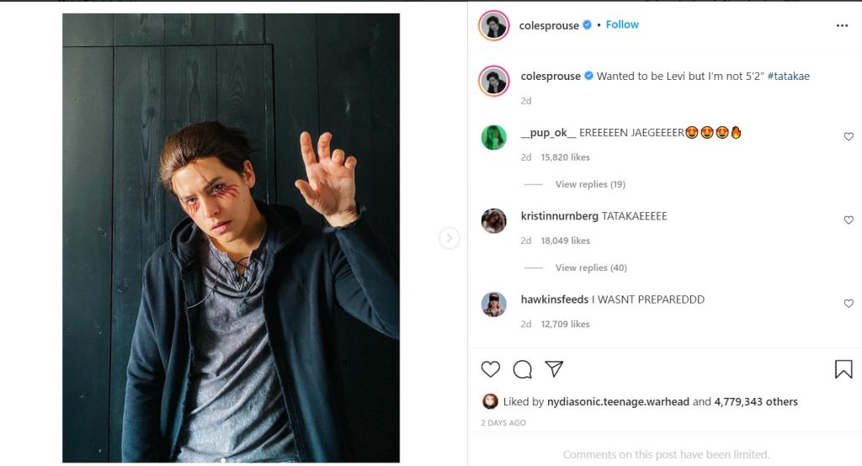Open the three-dot more options menu
Screen dimensions: 862x466
842,26
